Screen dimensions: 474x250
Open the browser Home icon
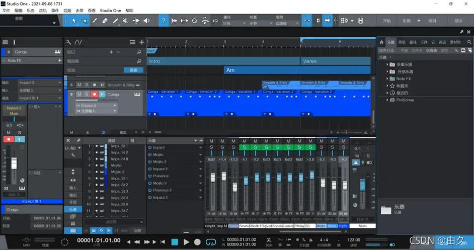click(382, 42)
